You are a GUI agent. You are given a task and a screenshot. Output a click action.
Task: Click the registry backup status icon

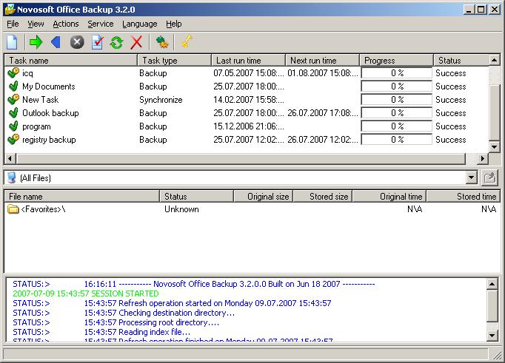[13, 140]
